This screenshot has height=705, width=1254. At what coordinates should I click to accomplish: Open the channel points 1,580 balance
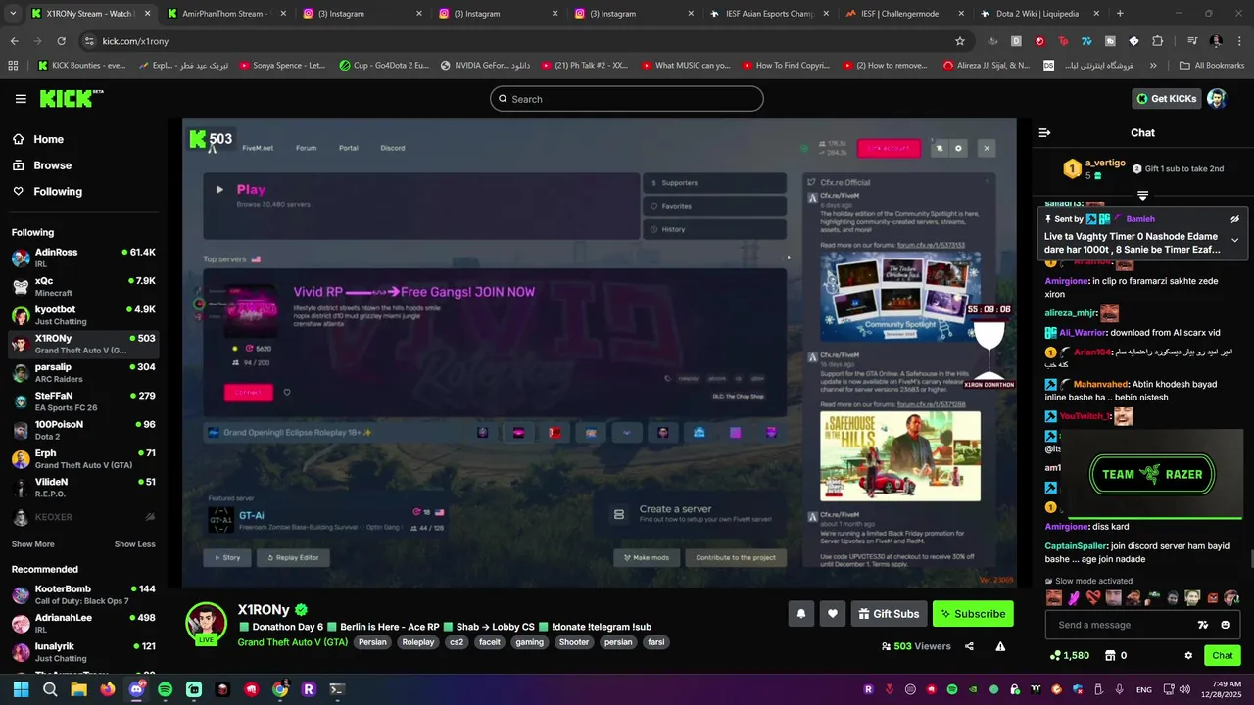[1069, 655]
